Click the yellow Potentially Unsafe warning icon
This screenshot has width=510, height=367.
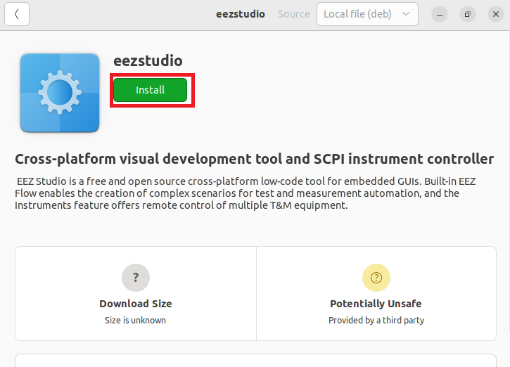376,278
